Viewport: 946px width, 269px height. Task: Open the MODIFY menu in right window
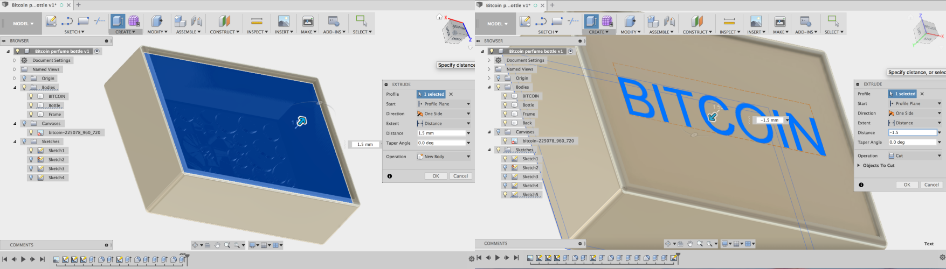[x=631, y=32]
